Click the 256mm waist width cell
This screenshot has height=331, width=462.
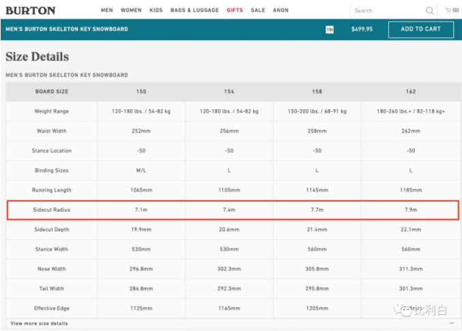229,131
